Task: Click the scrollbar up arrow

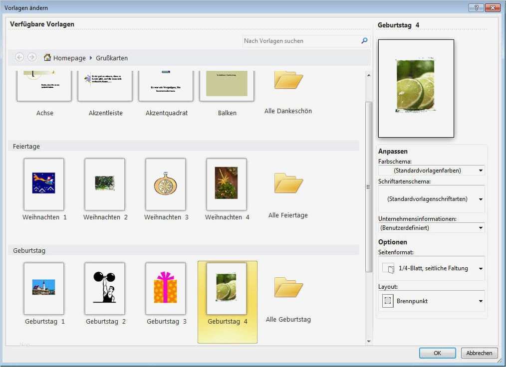Action: coord(369,75)
